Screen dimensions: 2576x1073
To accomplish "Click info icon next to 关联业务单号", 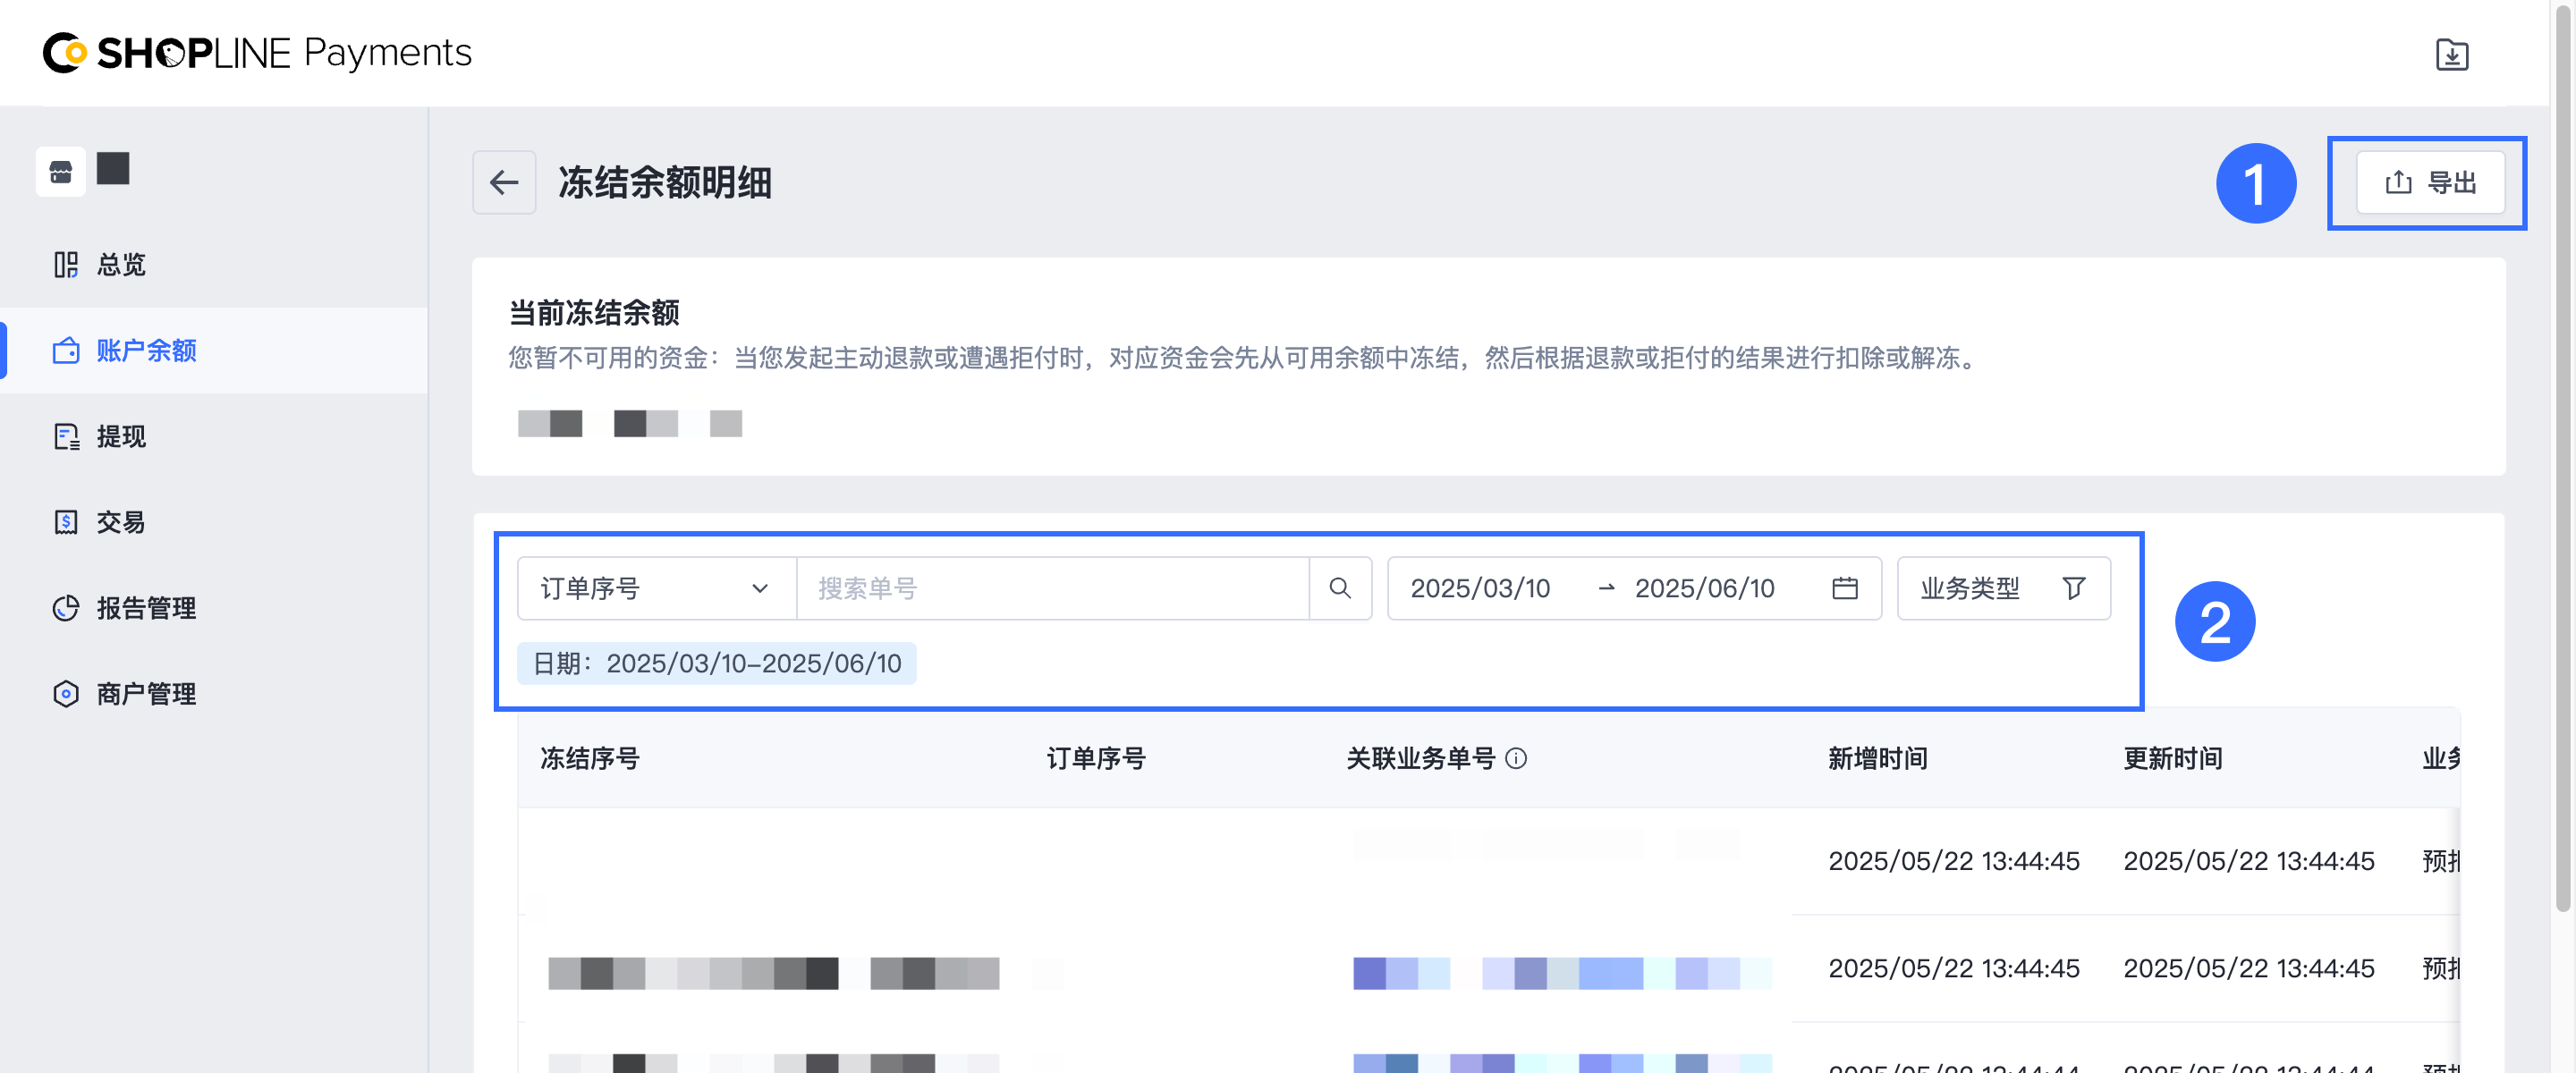I will [x=1516, y=758].
